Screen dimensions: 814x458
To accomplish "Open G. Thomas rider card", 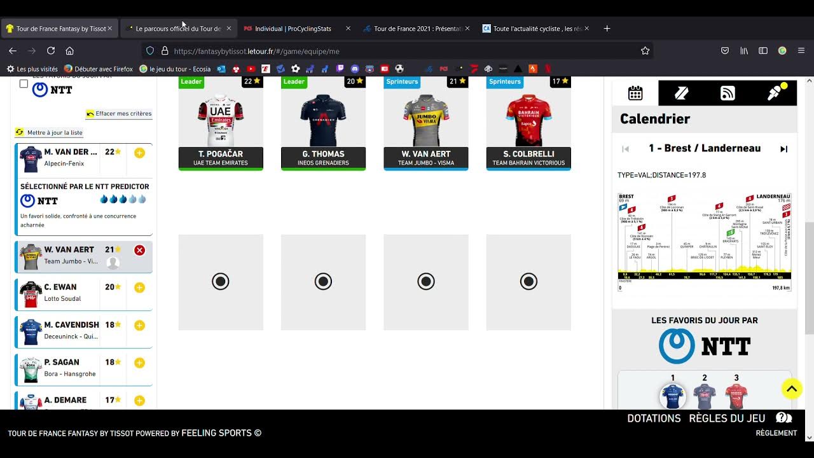I will (x=323, y=123).
